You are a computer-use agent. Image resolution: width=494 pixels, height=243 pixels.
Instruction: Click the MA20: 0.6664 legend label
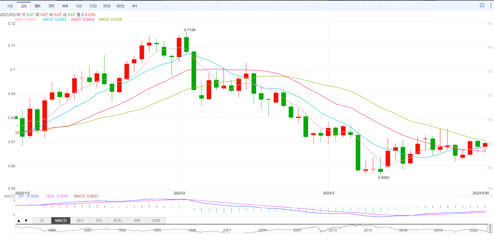[x=83, y=19]
